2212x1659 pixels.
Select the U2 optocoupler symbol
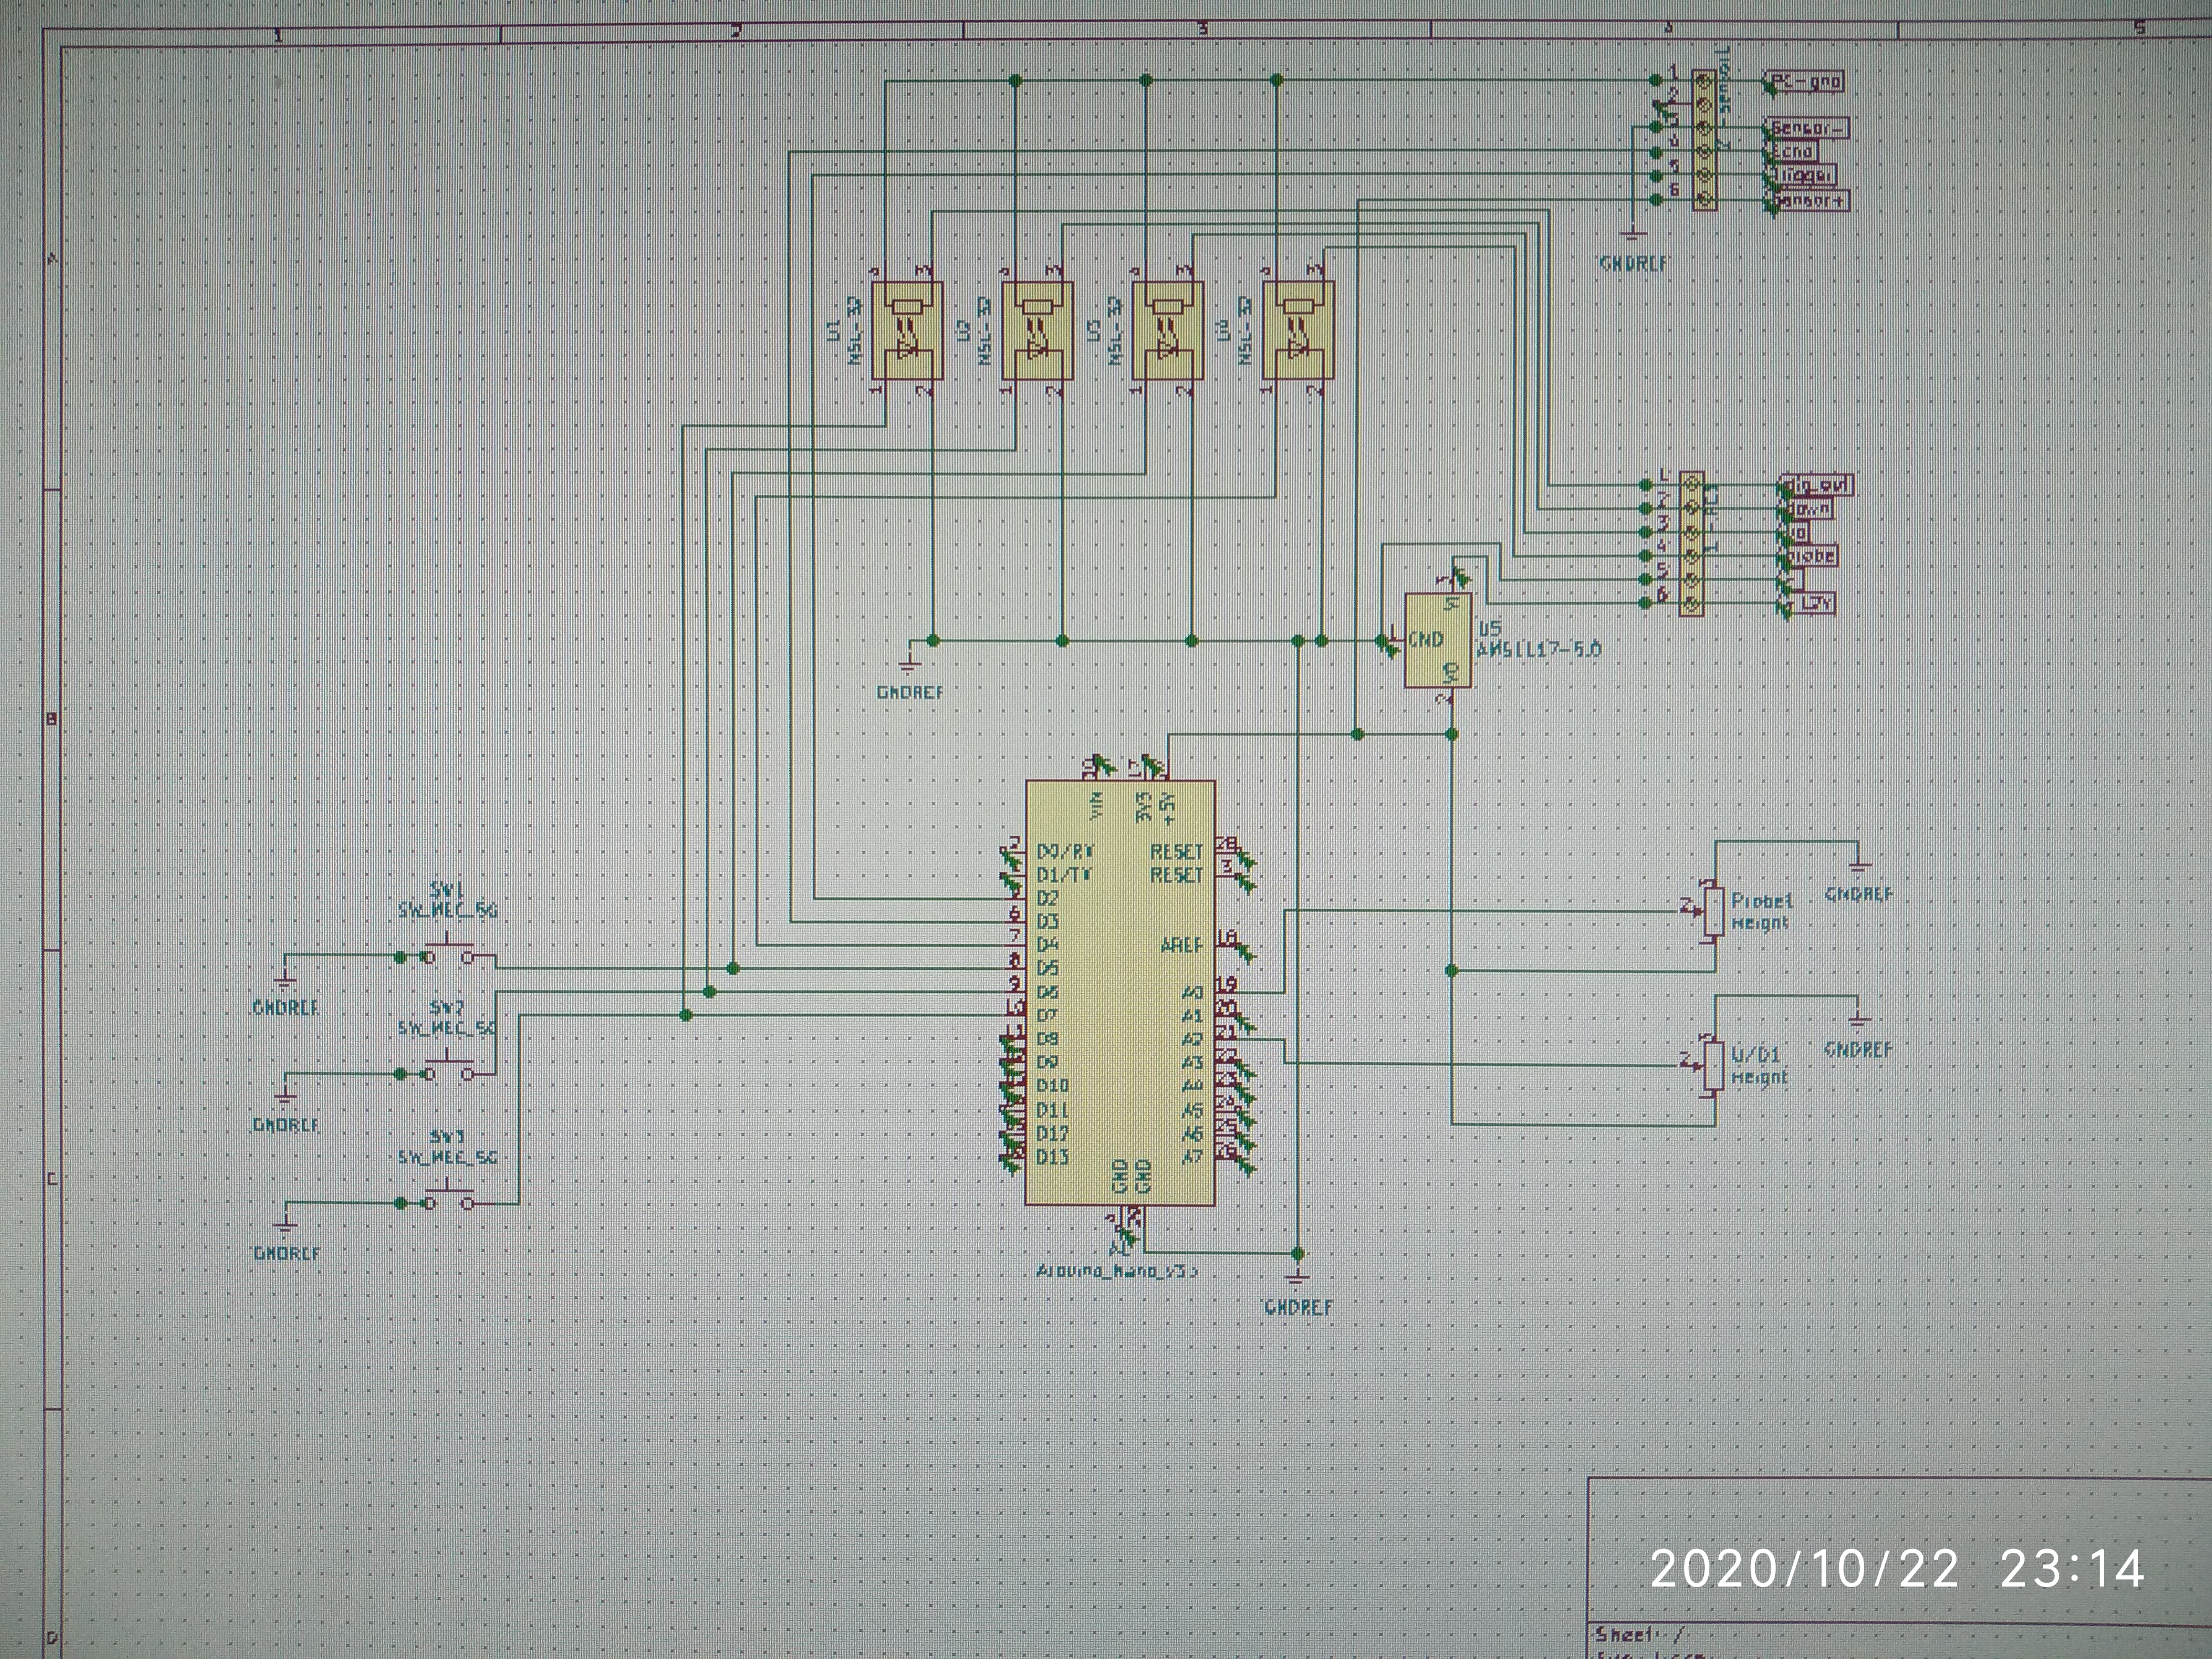1037,331
